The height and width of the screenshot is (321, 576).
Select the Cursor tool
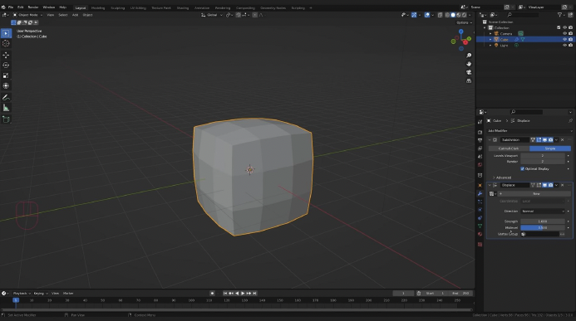tap(6, 44)
